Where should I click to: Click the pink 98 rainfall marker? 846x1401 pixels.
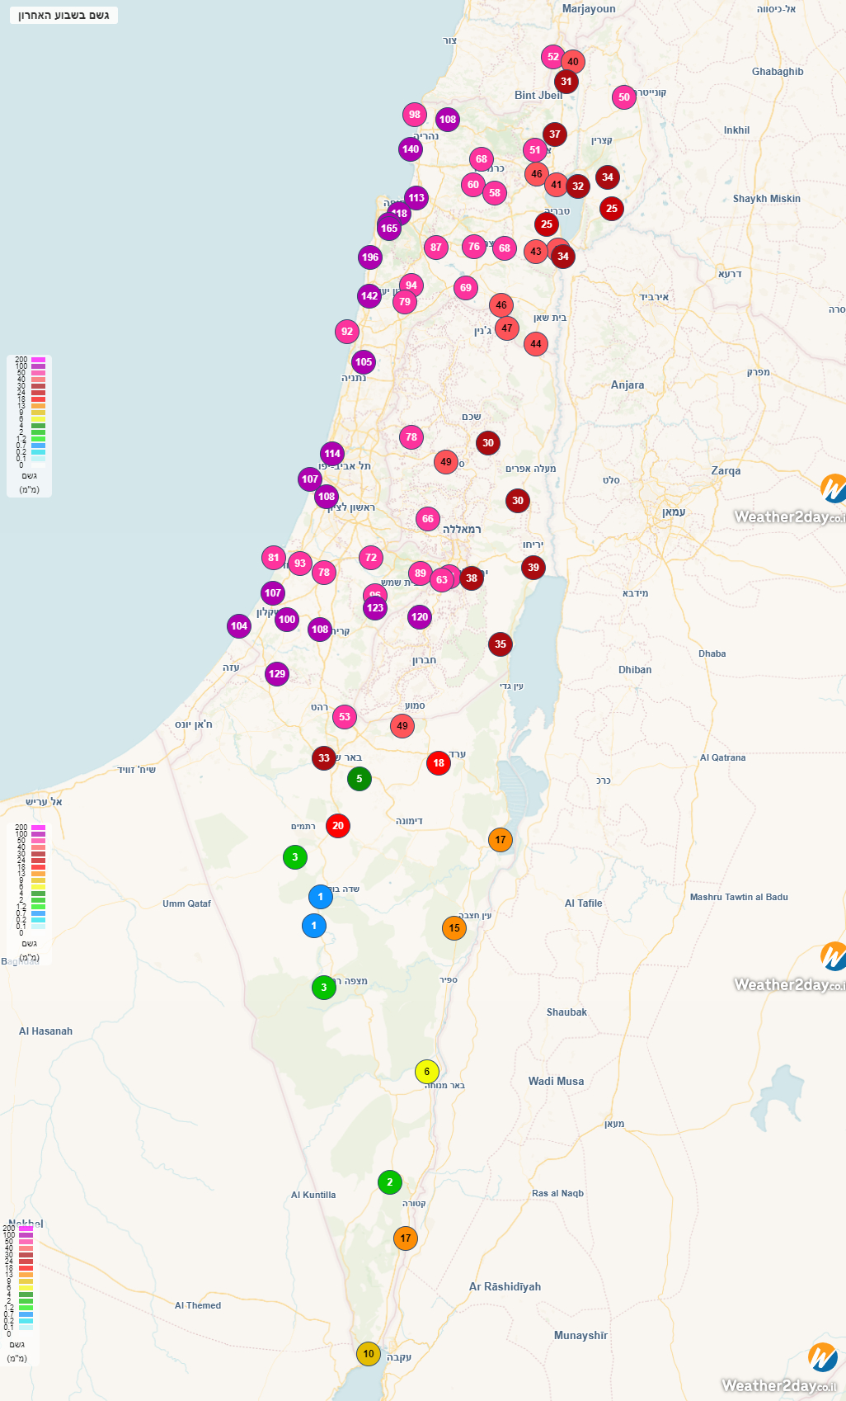(x=415, y=115)
